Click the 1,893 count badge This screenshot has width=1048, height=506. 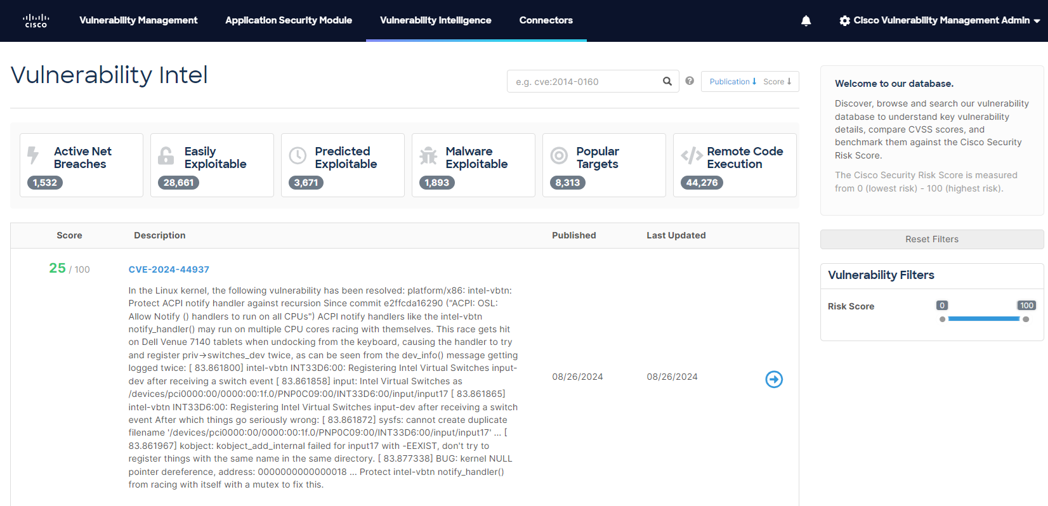pyautogui.click(x=436, y=183)
